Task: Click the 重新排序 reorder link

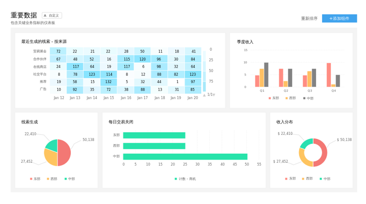Action: click(309, 18)
